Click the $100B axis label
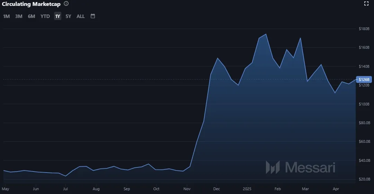The height and width of the screenshot is (194, 374). pos(364,104)
